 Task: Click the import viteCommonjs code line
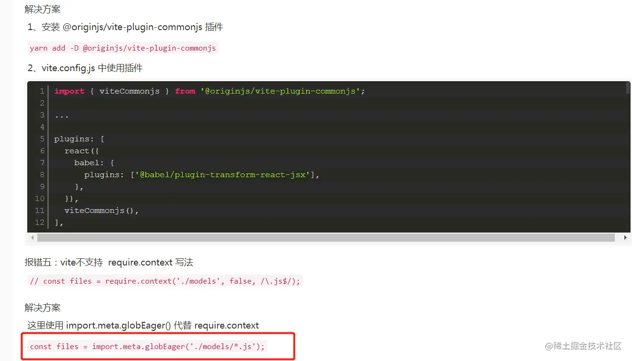[x=209, y=91]
